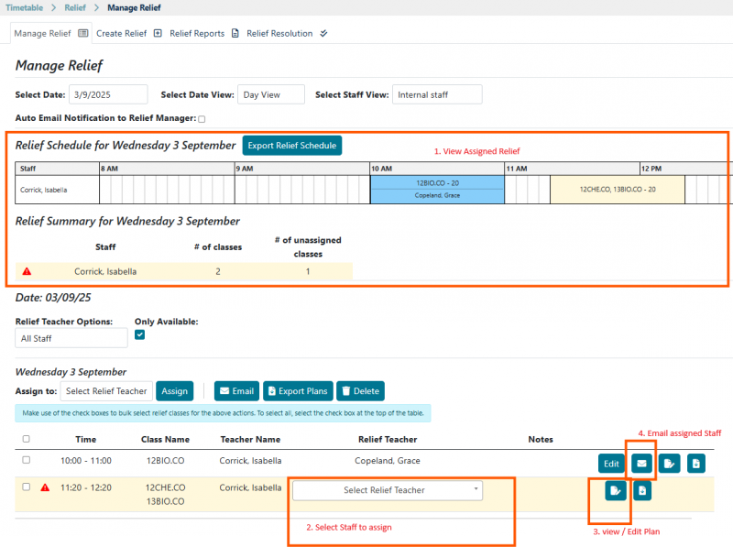Expand Select Relief Teacher dropdown in the 11:20 row
Image resolution: width=733 pixels, height=547 pixels.
387,490
